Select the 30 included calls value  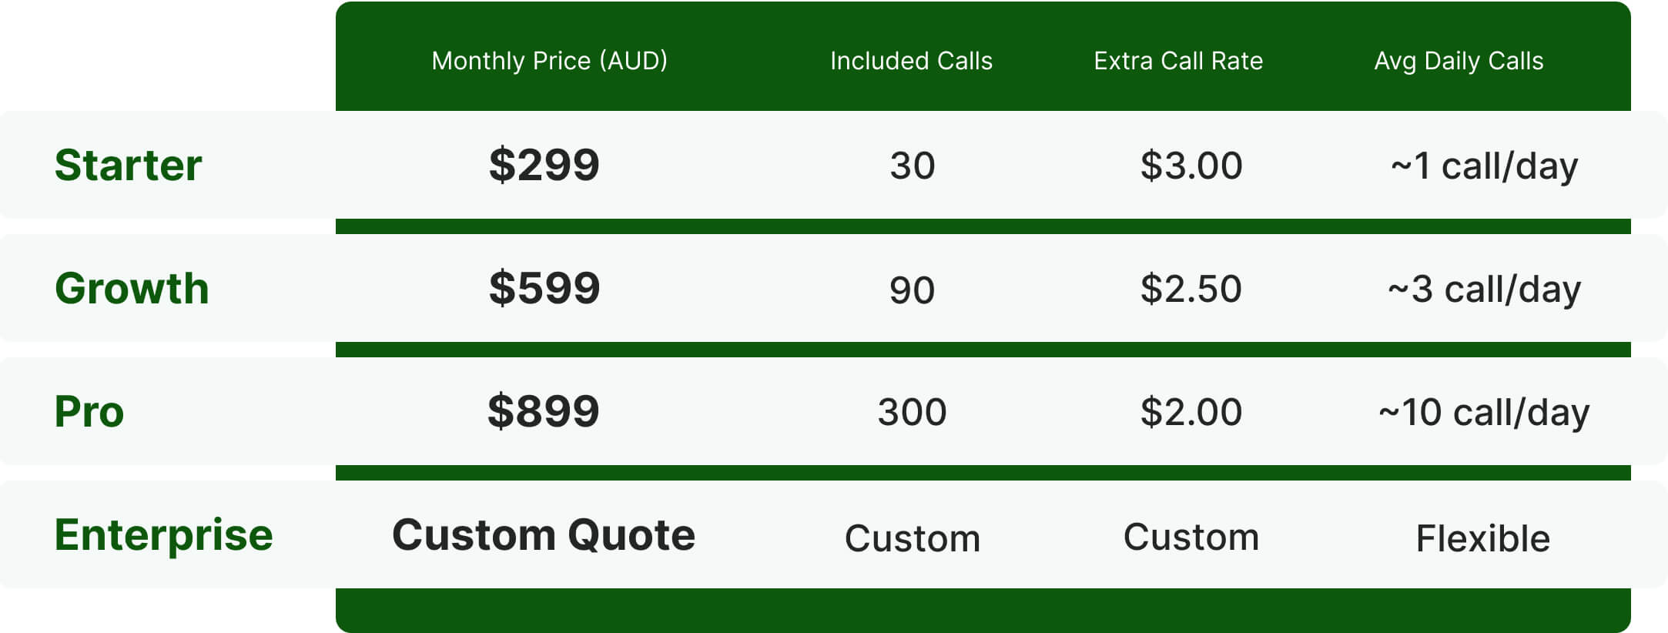pos(912,166)
